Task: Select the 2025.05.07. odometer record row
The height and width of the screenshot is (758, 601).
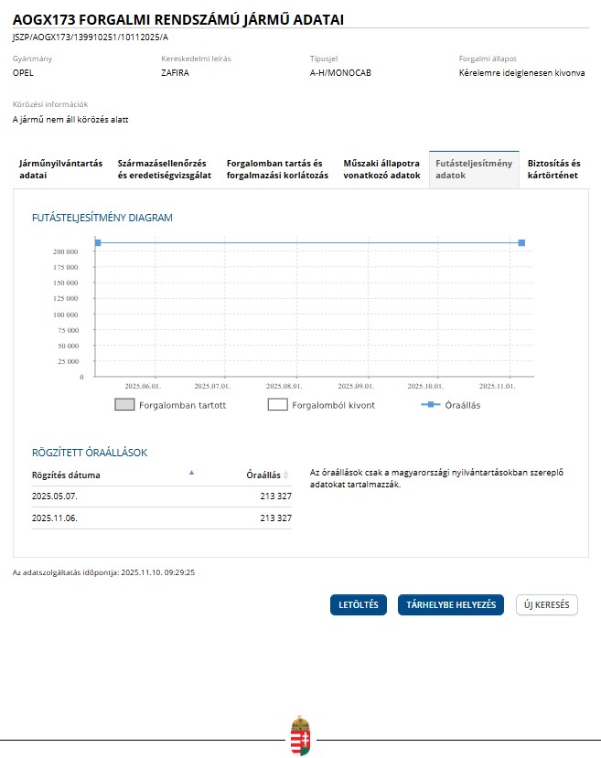Action: 162,495
